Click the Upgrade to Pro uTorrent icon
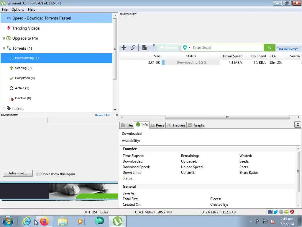The width and height of the screenshot is (302, 227). click(x=9, y=38)
